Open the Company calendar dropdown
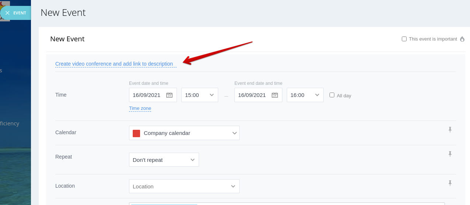470x205 pixels. pyautogui.click(x=184, y=133)
